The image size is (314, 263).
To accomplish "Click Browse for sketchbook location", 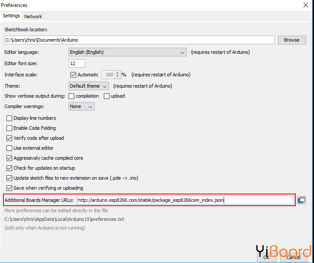I will 291,40.
